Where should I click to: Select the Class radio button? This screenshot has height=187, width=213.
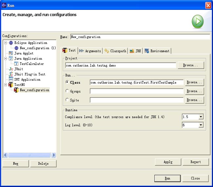coord(67,82)
